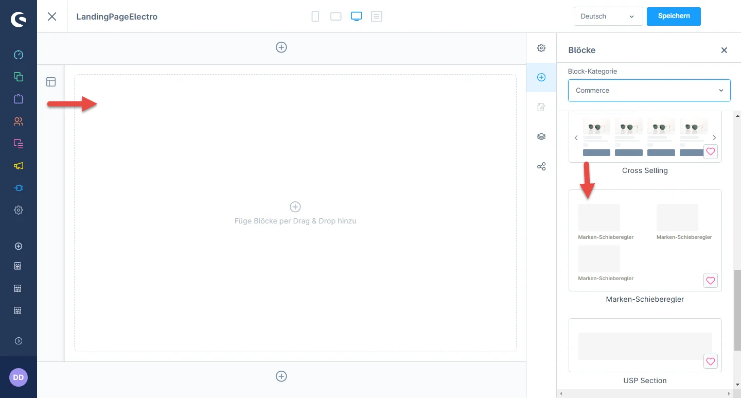
Task: Favorite the Cross Selling block
Action: coord(710,151)
